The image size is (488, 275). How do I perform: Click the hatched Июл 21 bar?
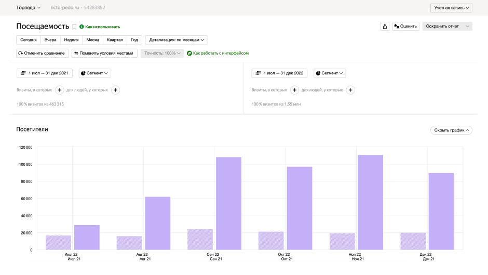tap(58, 243)
